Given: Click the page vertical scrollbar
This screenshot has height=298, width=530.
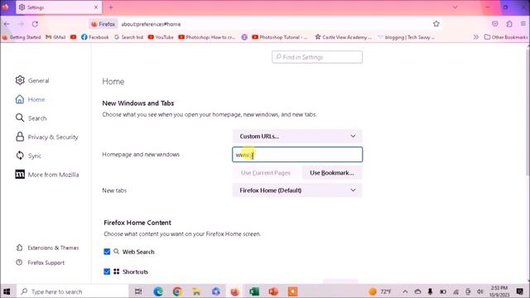Looking at the screenshot, I should coord(528,112).
